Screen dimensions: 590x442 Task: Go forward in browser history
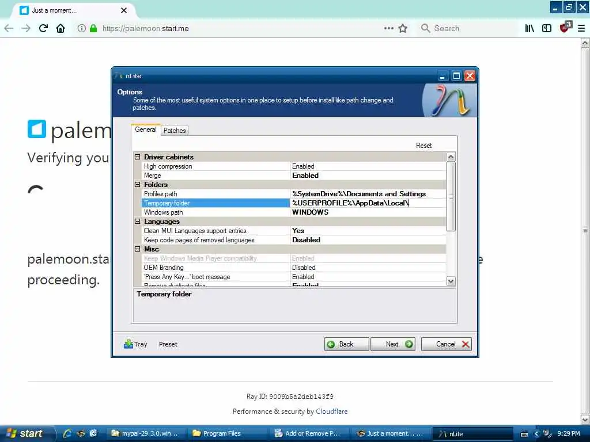26,28
